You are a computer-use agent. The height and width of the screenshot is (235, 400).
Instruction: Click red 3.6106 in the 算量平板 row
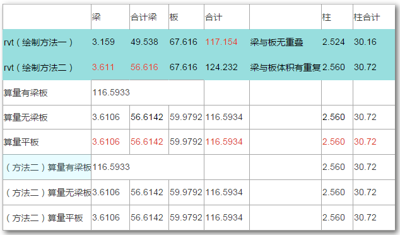coord(106,142)
